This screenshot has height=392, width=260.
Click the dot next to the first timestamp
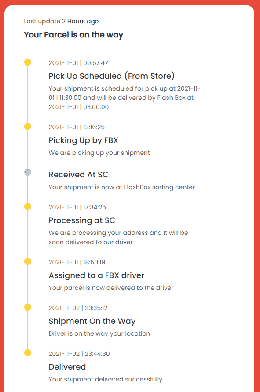(28, 62)
